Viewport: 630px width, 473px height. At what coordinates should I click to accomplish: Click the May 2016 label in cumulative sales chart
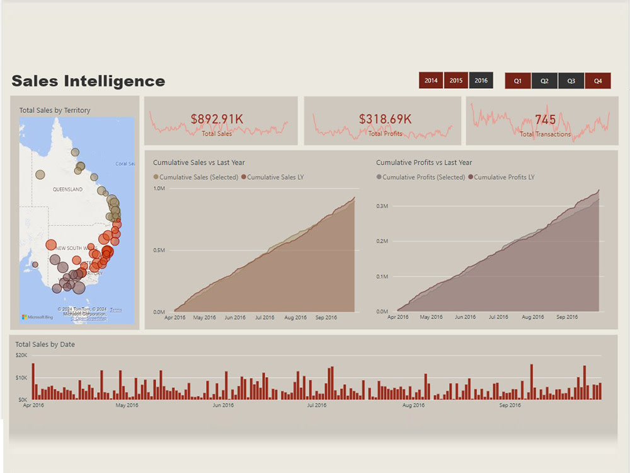coord(205,317)
